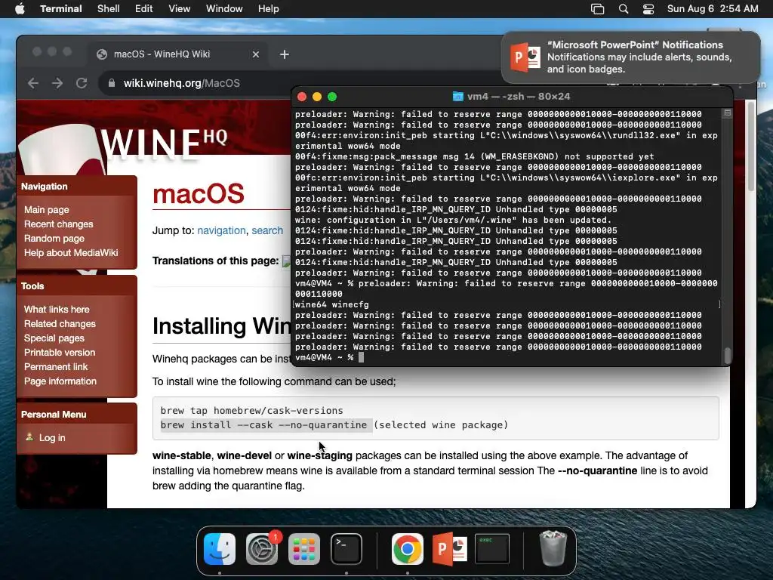Click the 'Tools' sidebar heading

(x=32, y=286)
